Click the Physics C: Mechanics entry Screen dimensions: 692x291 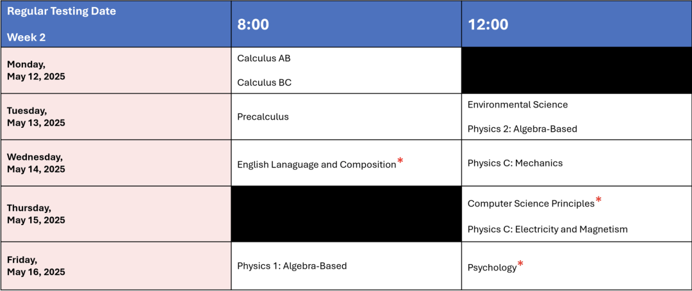(x=515, y=163)
